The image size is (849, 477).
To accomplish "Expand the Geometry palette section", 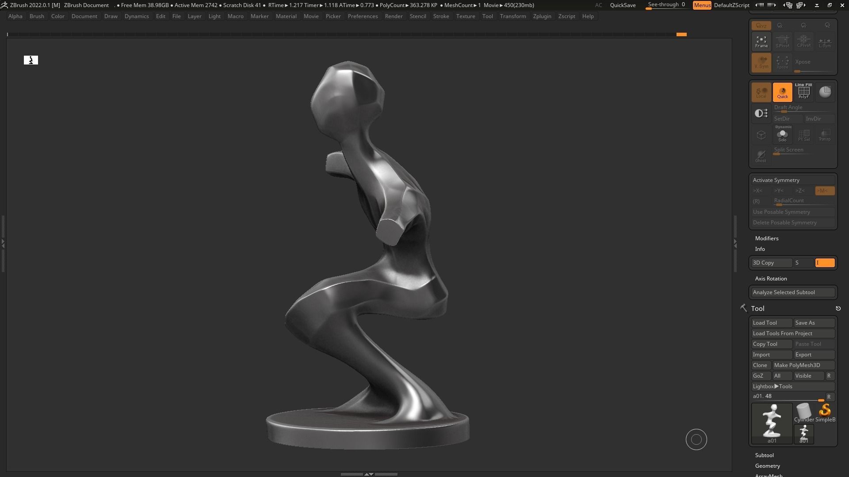I will coord(767,466).
